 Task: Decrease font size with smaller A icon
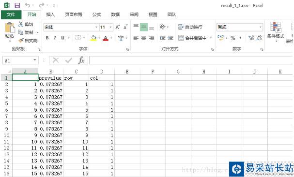[x=125, y=27]
